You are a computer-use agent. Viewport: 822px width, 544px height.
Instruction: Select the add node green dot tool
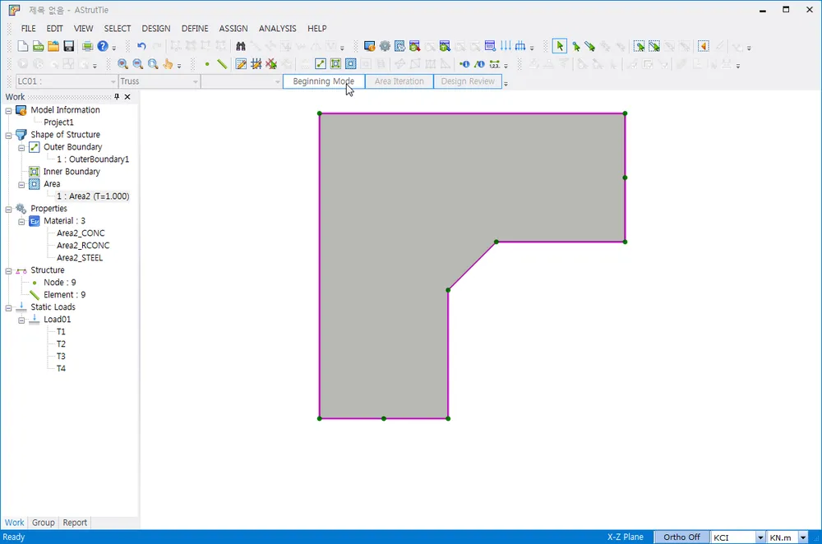pyautogui.click(x=207, y=64)
